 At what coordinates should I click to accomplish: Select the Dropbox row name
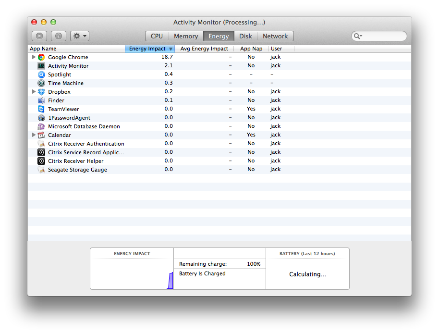click(60, 92)
